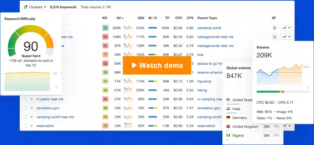
Task: Click plus icon next to reservation keyword
Action: tap(31, 126)
